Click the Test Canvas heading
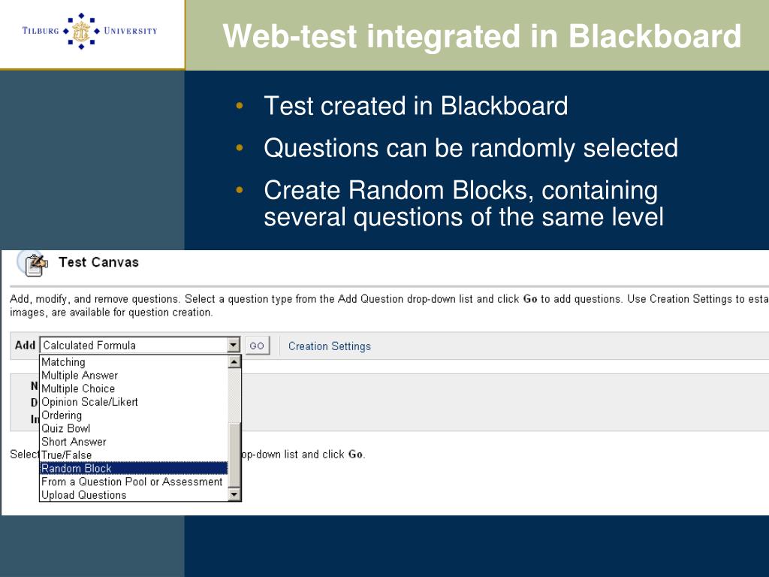Screen dimensions: 769x577 98,262
